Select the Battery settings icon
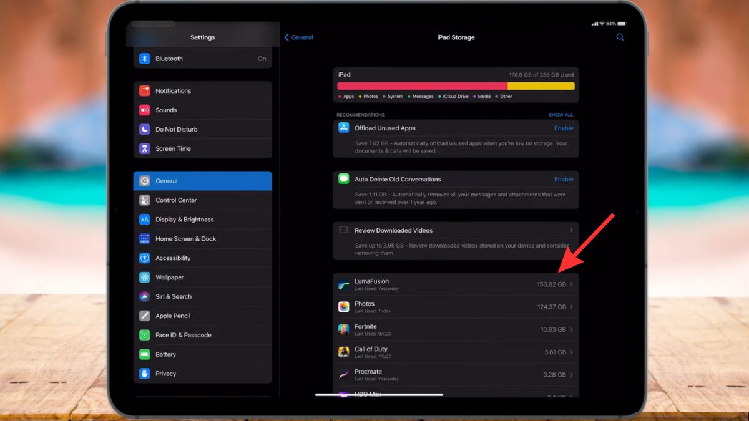The image size is (749, 421). tap(144, 354)
